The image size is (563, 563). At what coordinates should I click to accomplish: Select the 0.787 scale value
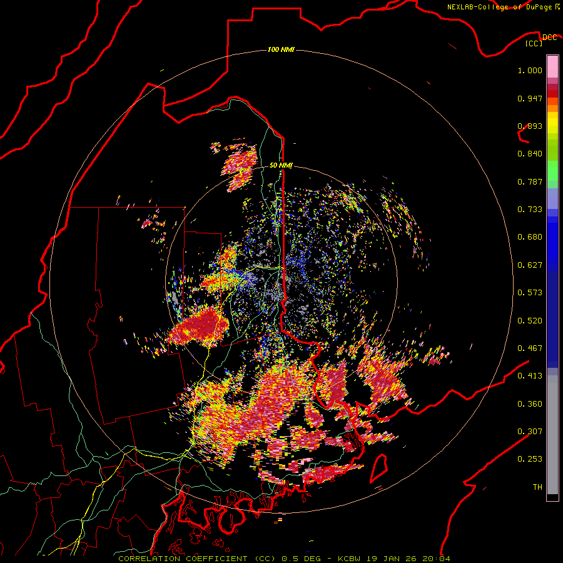point(530,181)
